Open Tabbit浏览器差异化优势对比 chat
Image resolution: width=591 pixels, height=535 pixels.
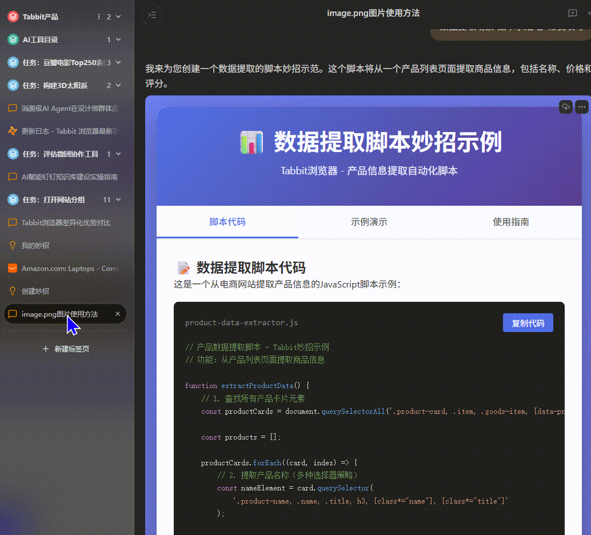pyautogui.click(x=65, y=222)
